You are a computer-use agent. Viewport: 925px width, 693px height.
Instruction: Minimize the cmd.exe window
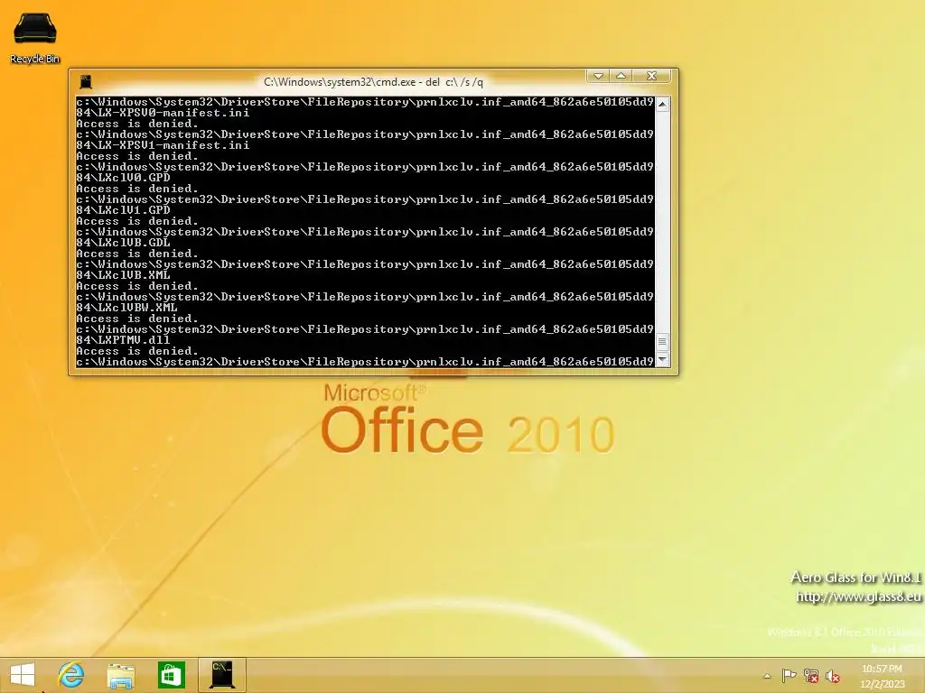(598, 76)
